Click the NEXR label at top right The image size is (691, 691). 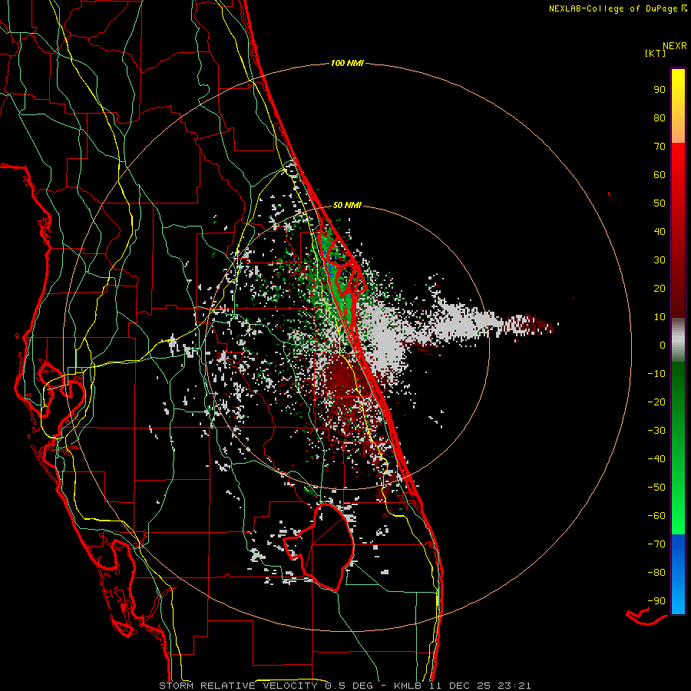click(675, 46)
